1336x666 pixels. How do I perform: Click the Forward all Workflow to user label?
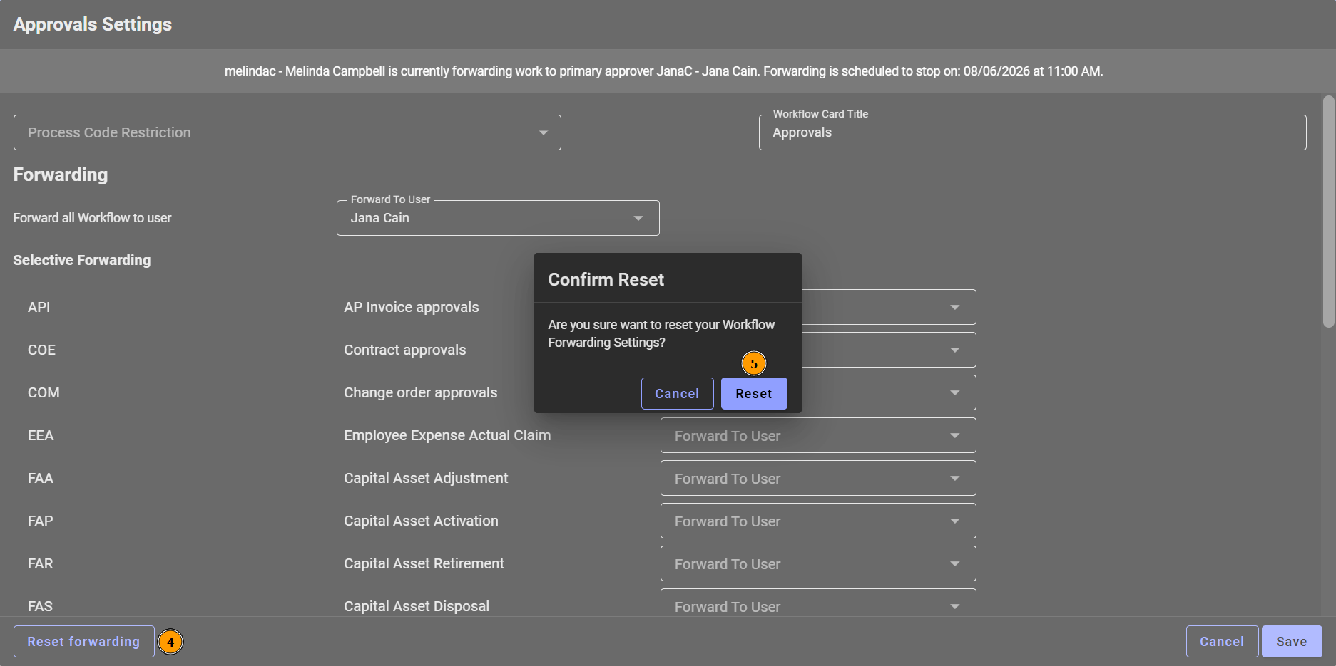coord(92,218)
